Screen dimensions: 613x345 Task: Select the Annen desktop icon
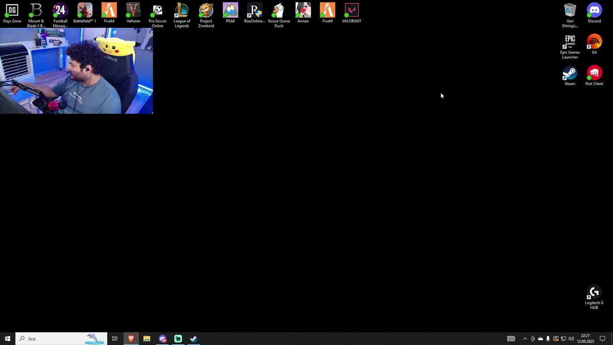[303, 13]
